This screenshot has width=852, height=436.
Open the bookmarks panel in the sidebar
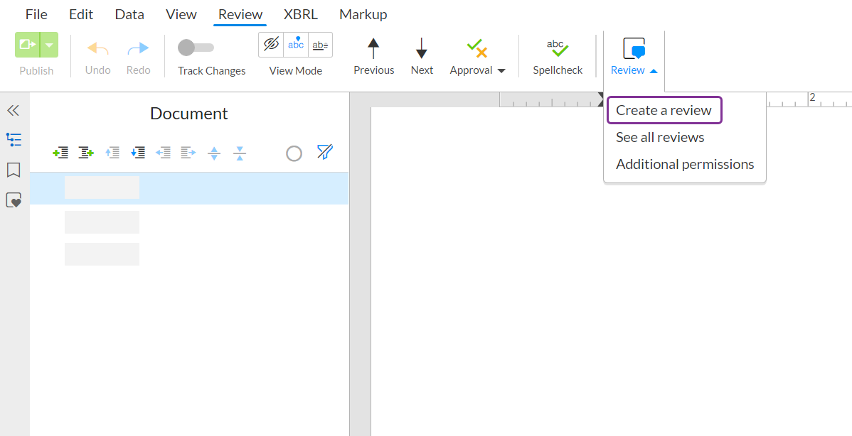[x=14, y=170]
